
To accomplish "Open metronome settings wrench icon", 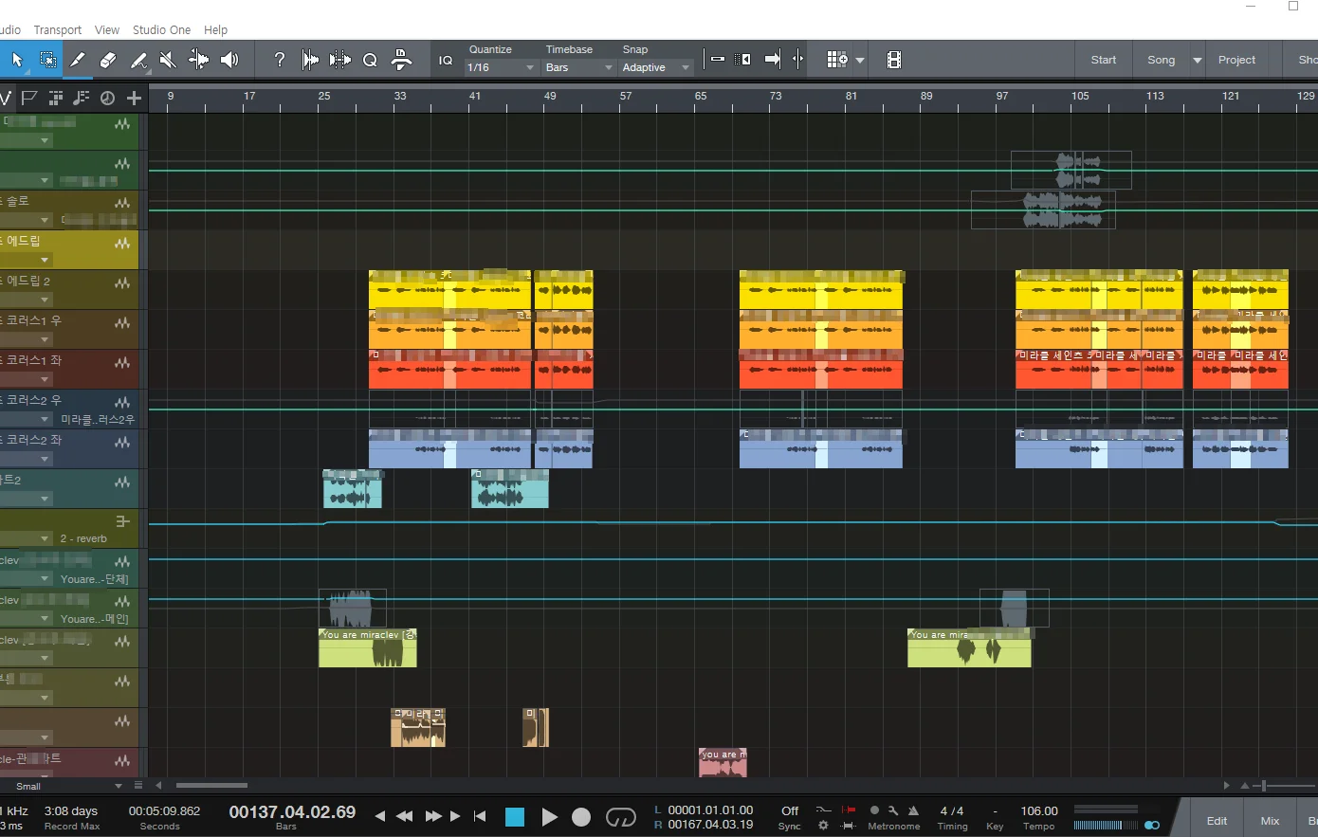I will pos(893,810).
